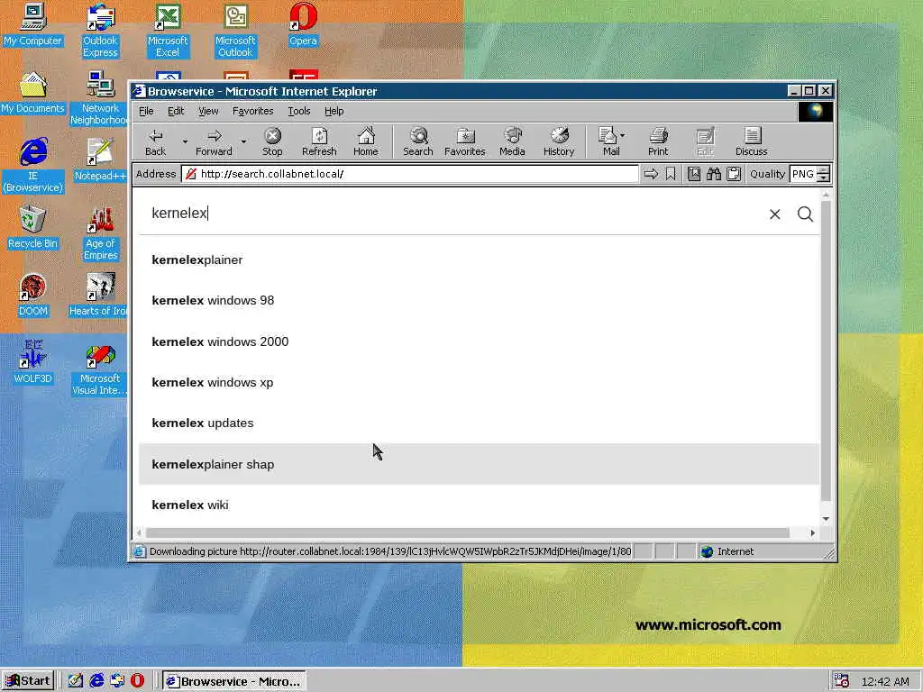
Task: Click Internet Explorer icon in quick launch
Action: [x=96, y=681]
